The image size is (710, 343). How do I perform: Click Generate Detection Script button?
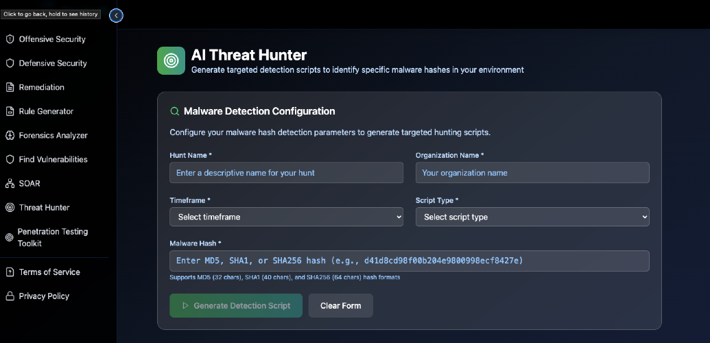tap(236, 305)
